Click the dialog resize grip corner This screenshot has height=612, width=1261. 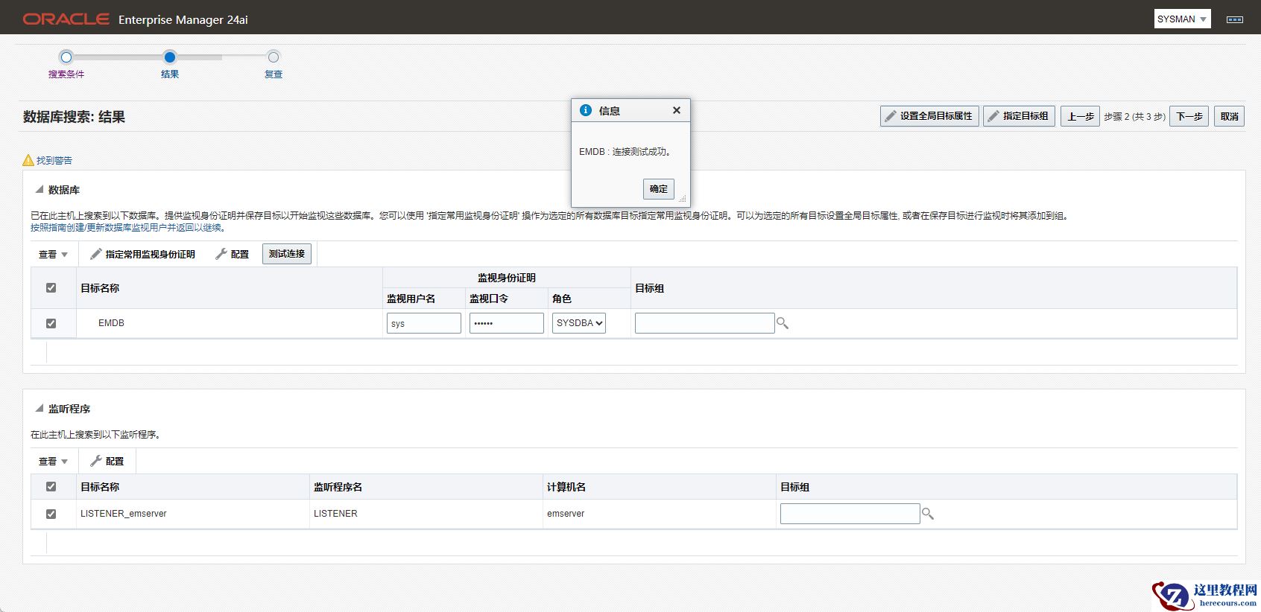tap(682, 199)
